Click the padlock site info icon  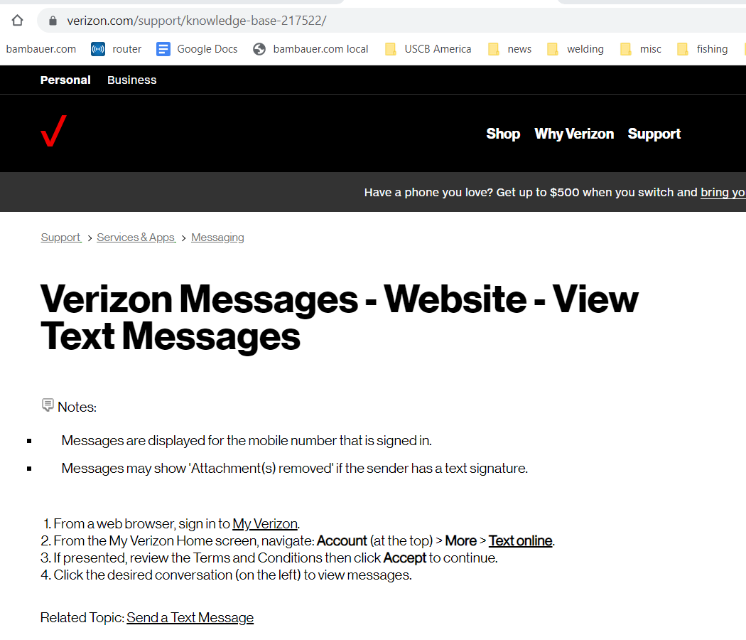53,21
